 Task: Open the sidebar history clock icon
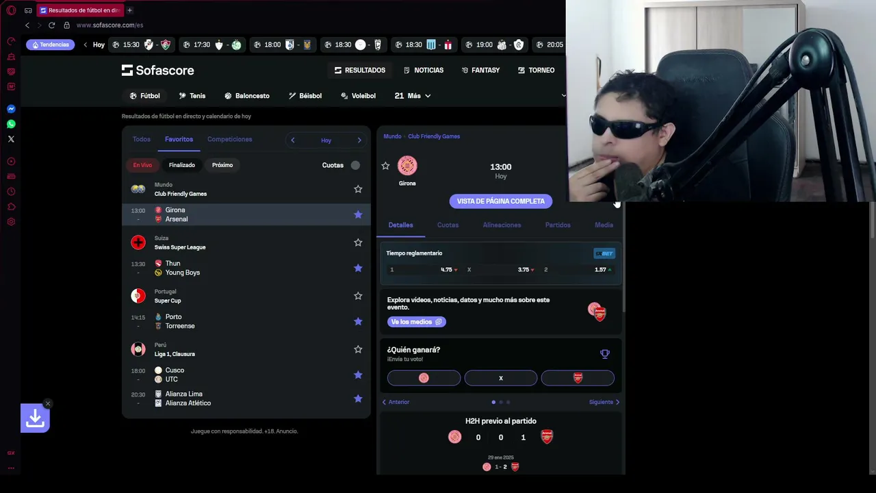coord(11,192)
